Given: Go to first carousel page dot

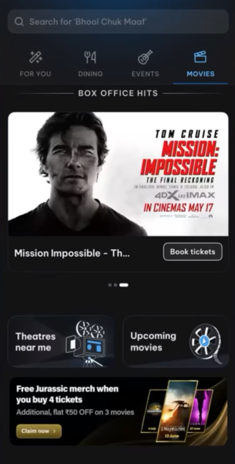Looking at the screenshot, I should pyautogui.click(x=110, y=285).
